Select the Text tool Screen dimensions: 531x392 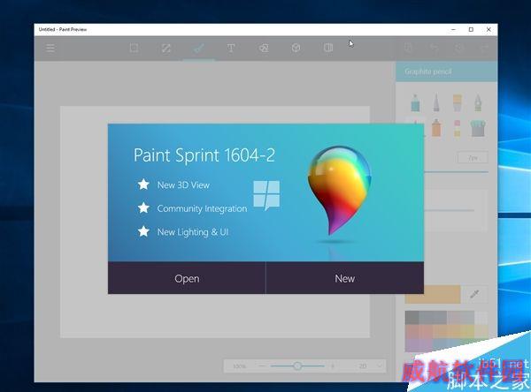231,48
